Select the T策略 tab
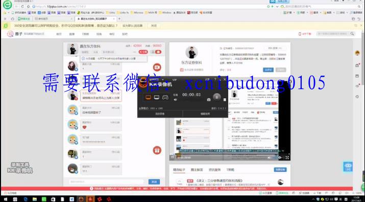The height and width of the screenshot is (202, 365). point(230,170)
